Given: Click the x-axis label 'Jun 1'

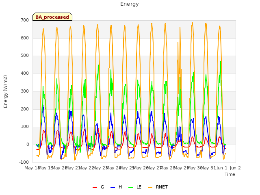Looking at the screenshot, I should coord(222,168).
